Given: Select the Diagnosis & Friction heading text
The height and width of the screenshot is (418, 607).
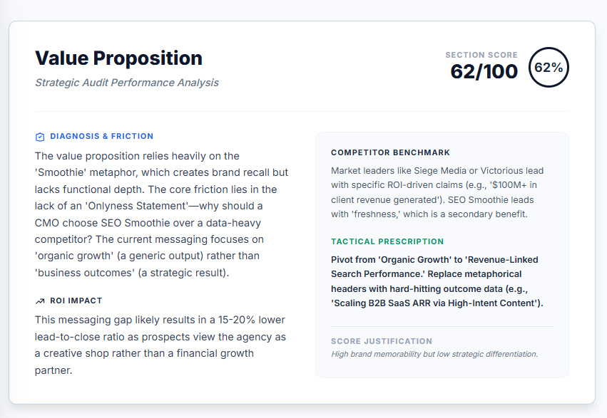Looking at the screenshot, I should pos(101,137).
